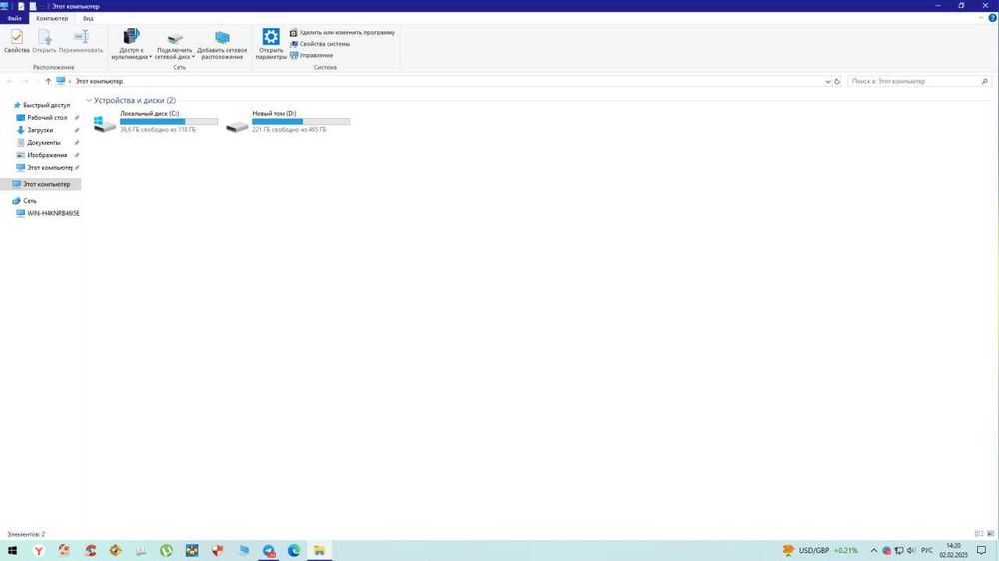Go back with the back arrow
999x561 pixels.
(x=10, y=82)
